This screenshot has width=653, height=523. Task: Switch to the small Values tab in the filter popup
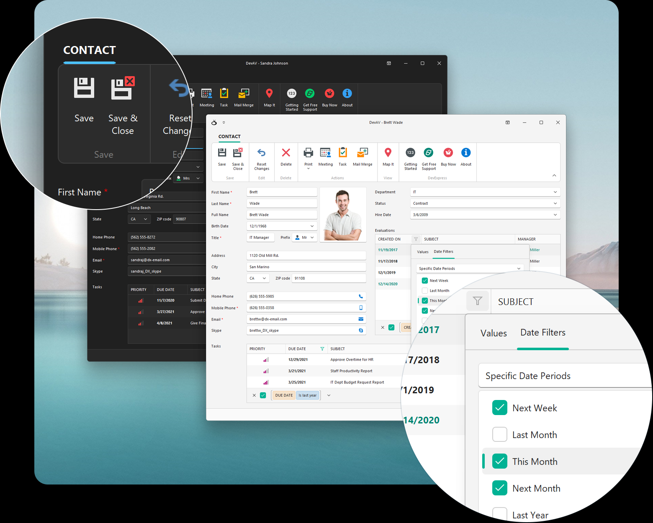[423, 252]
